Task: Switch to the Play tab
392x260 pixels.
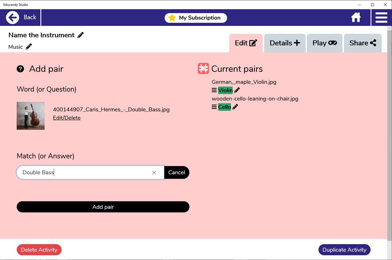Action: tap(325, 43)
